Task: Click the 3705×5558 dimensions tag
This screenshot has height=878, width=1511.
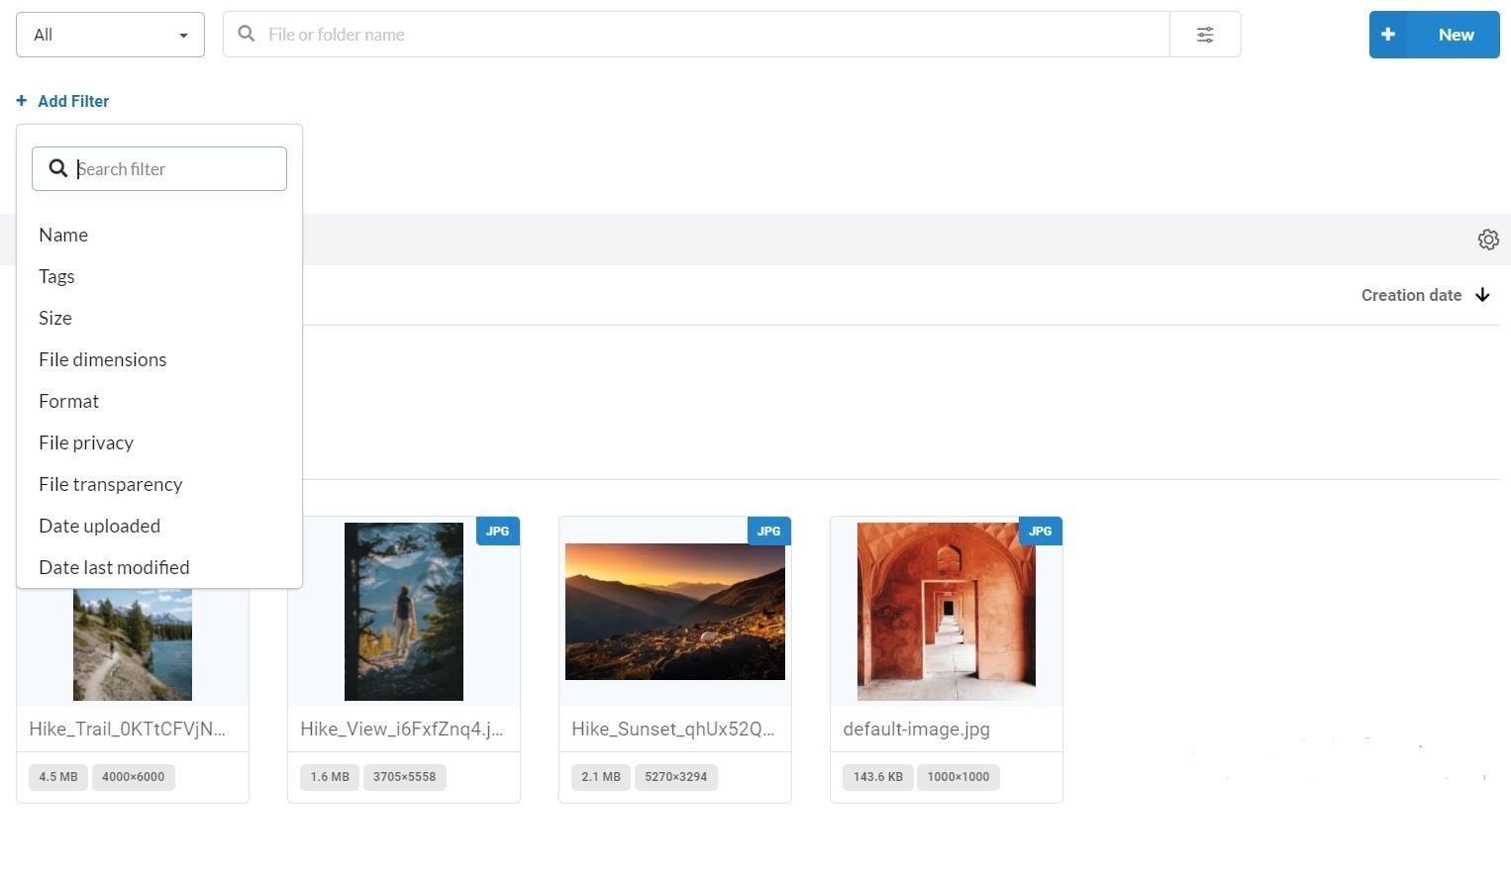Action: [405, 777]
